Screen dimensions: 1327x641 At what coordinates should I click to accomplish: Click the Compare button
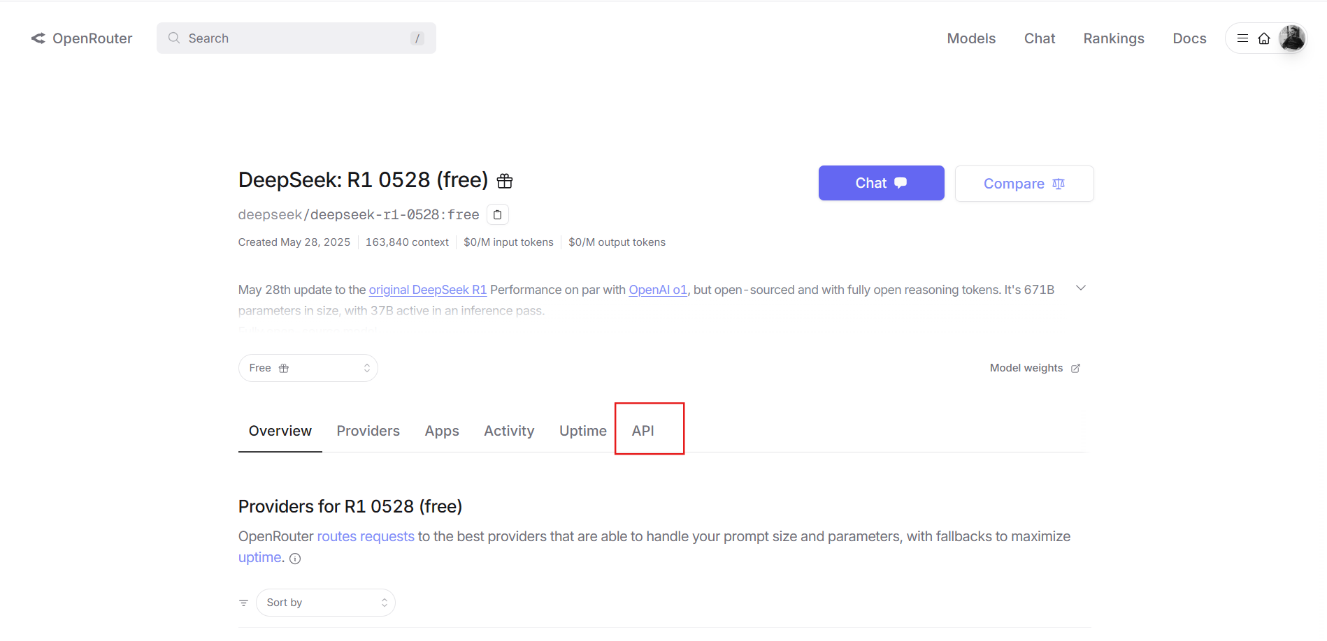click(1024, 183)
